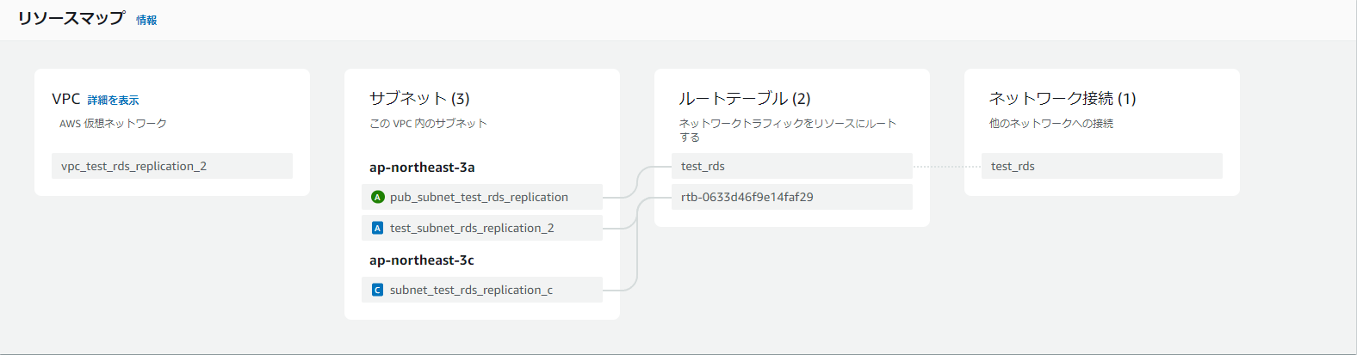This screenshot has height=355, width=1357.
Task: Click blue C icon beside subnet_test_rds_replication_c
Action: 377,290
